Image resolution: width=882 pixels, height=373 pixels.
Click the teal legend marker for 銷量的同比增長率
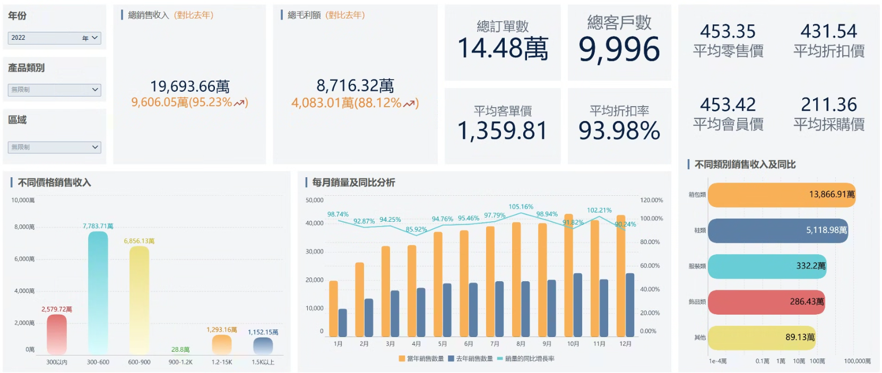(x=499, y=359)
